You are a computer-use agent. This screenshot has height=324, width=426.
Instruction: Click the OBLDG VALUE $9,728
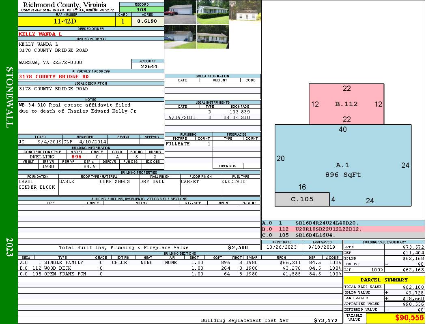point(414,293)
